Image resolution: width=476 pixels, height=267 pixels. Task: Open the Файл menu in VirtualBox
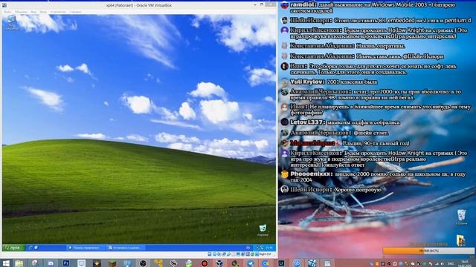coord(7,12)
